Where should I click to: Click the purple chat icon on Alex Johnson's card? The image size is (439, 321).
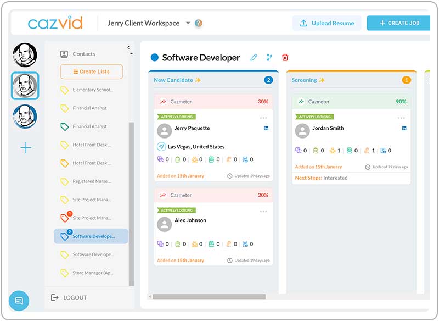click(160, 244)
